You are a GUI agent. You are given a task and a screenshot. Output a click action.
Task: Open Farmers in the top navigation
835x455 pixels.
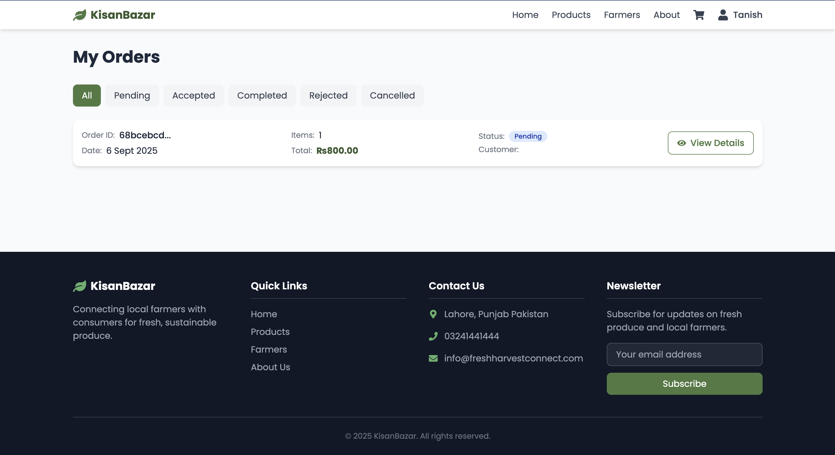(622, 15)
